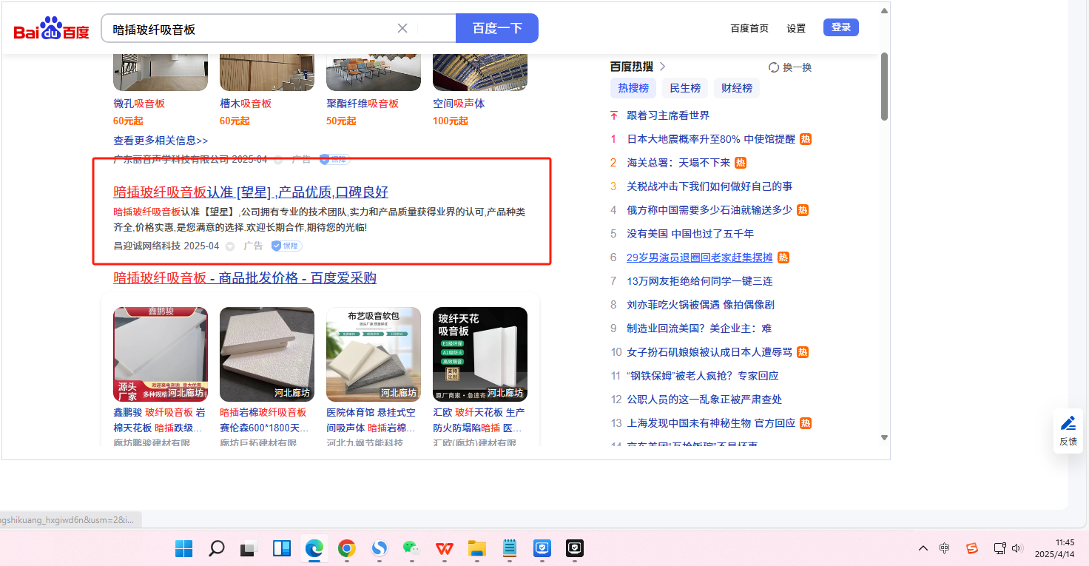Click the 百度一下 search button

(497, 28)
